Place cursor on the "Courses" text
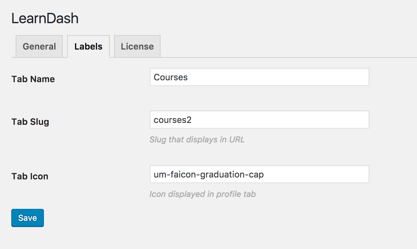417x249 pixels. click(171, 77)
